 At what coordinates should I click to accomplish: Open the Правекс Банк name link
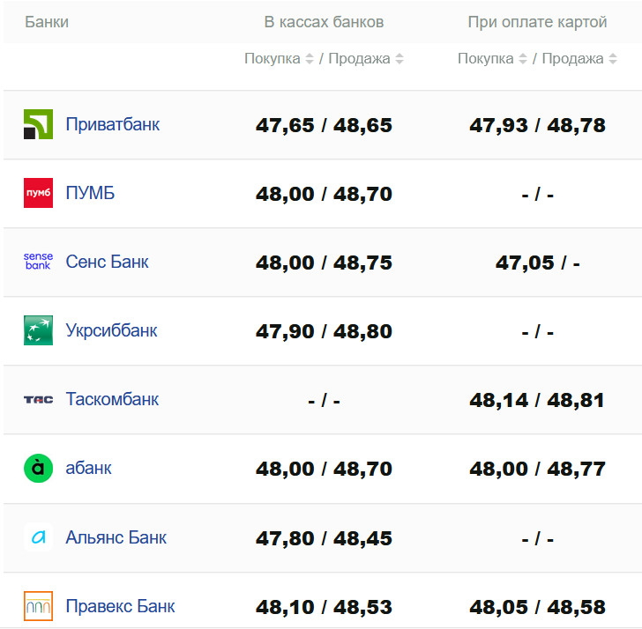click(x=120, y=606)
